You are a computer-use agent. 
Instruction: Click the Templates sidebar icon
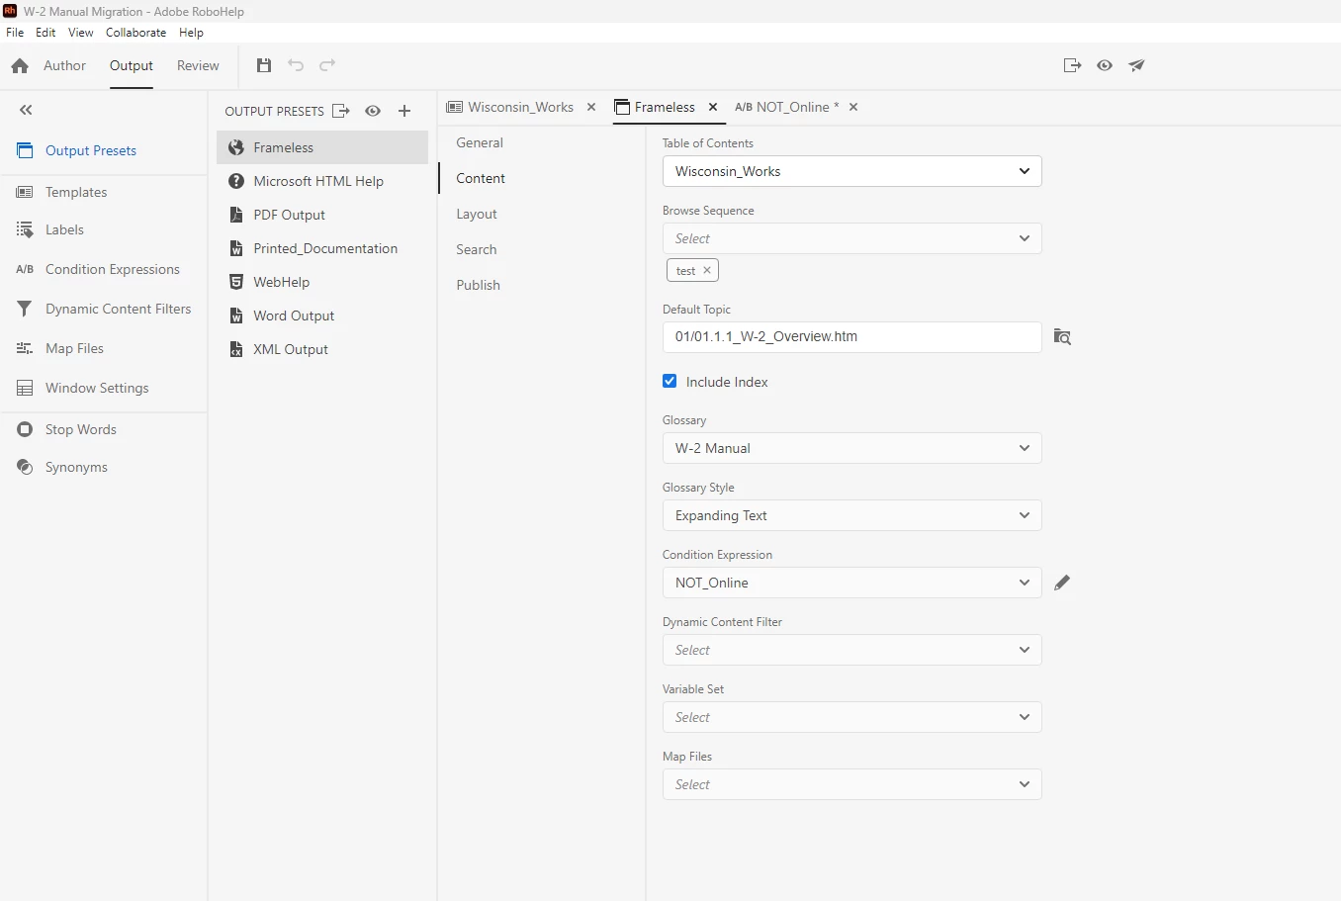[25, 192]
